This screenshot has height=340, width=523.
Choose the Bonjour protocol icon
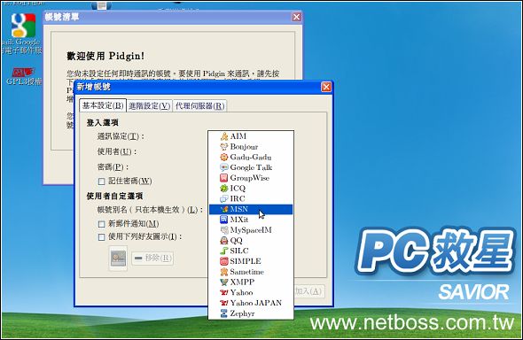click(224, 146)
